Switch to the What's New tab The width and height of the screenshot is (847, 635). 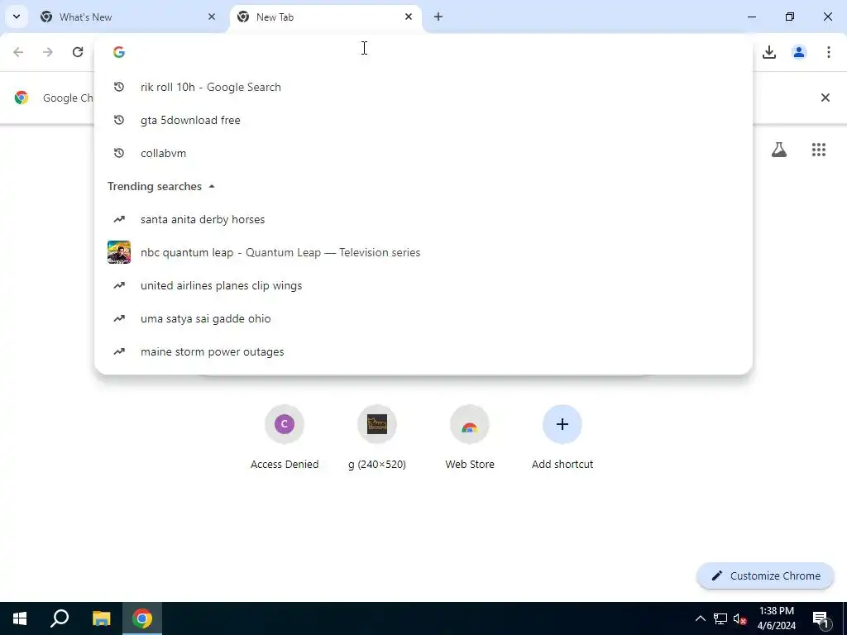click(130, 17)
